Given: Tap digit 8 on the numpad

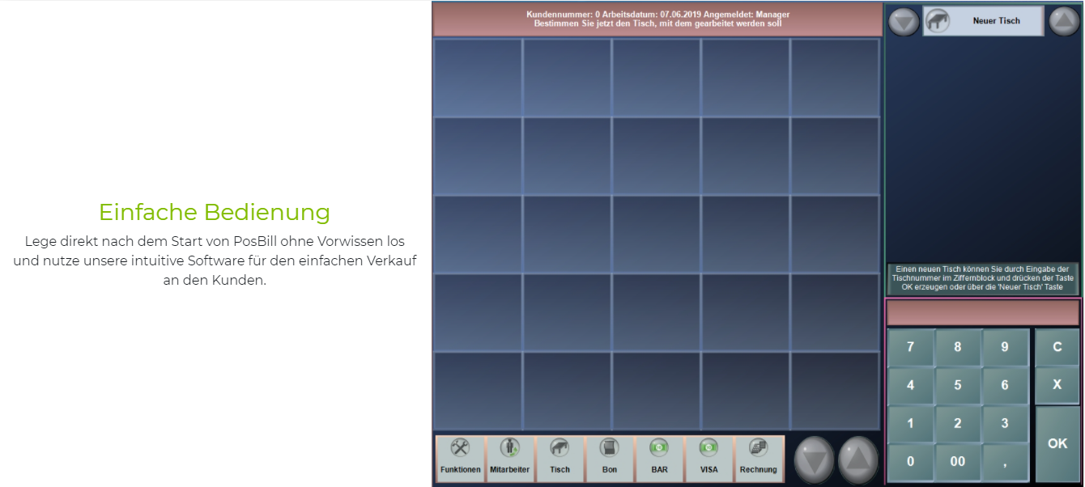Looking at the screenshot, I should 958,347.
